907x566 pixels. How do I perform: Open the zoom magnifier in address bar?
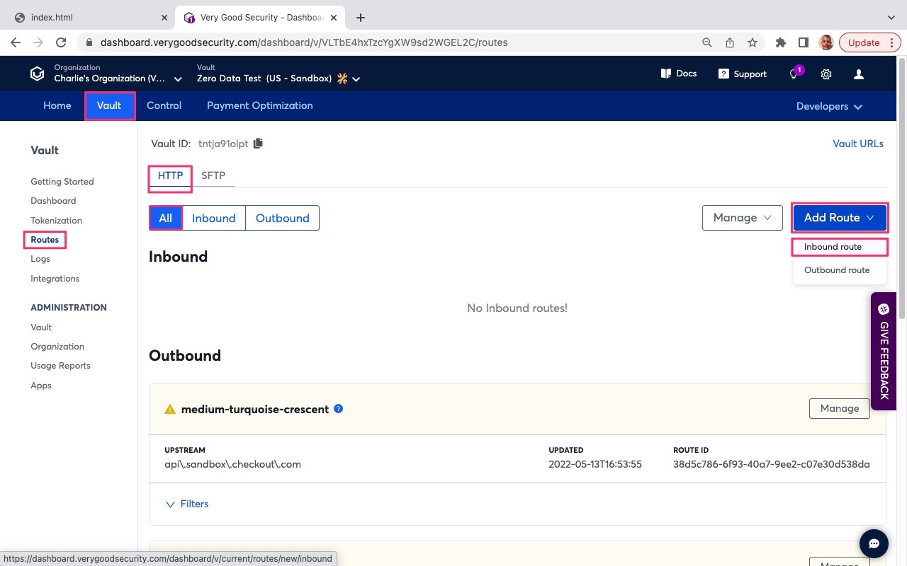click(707, 42)
